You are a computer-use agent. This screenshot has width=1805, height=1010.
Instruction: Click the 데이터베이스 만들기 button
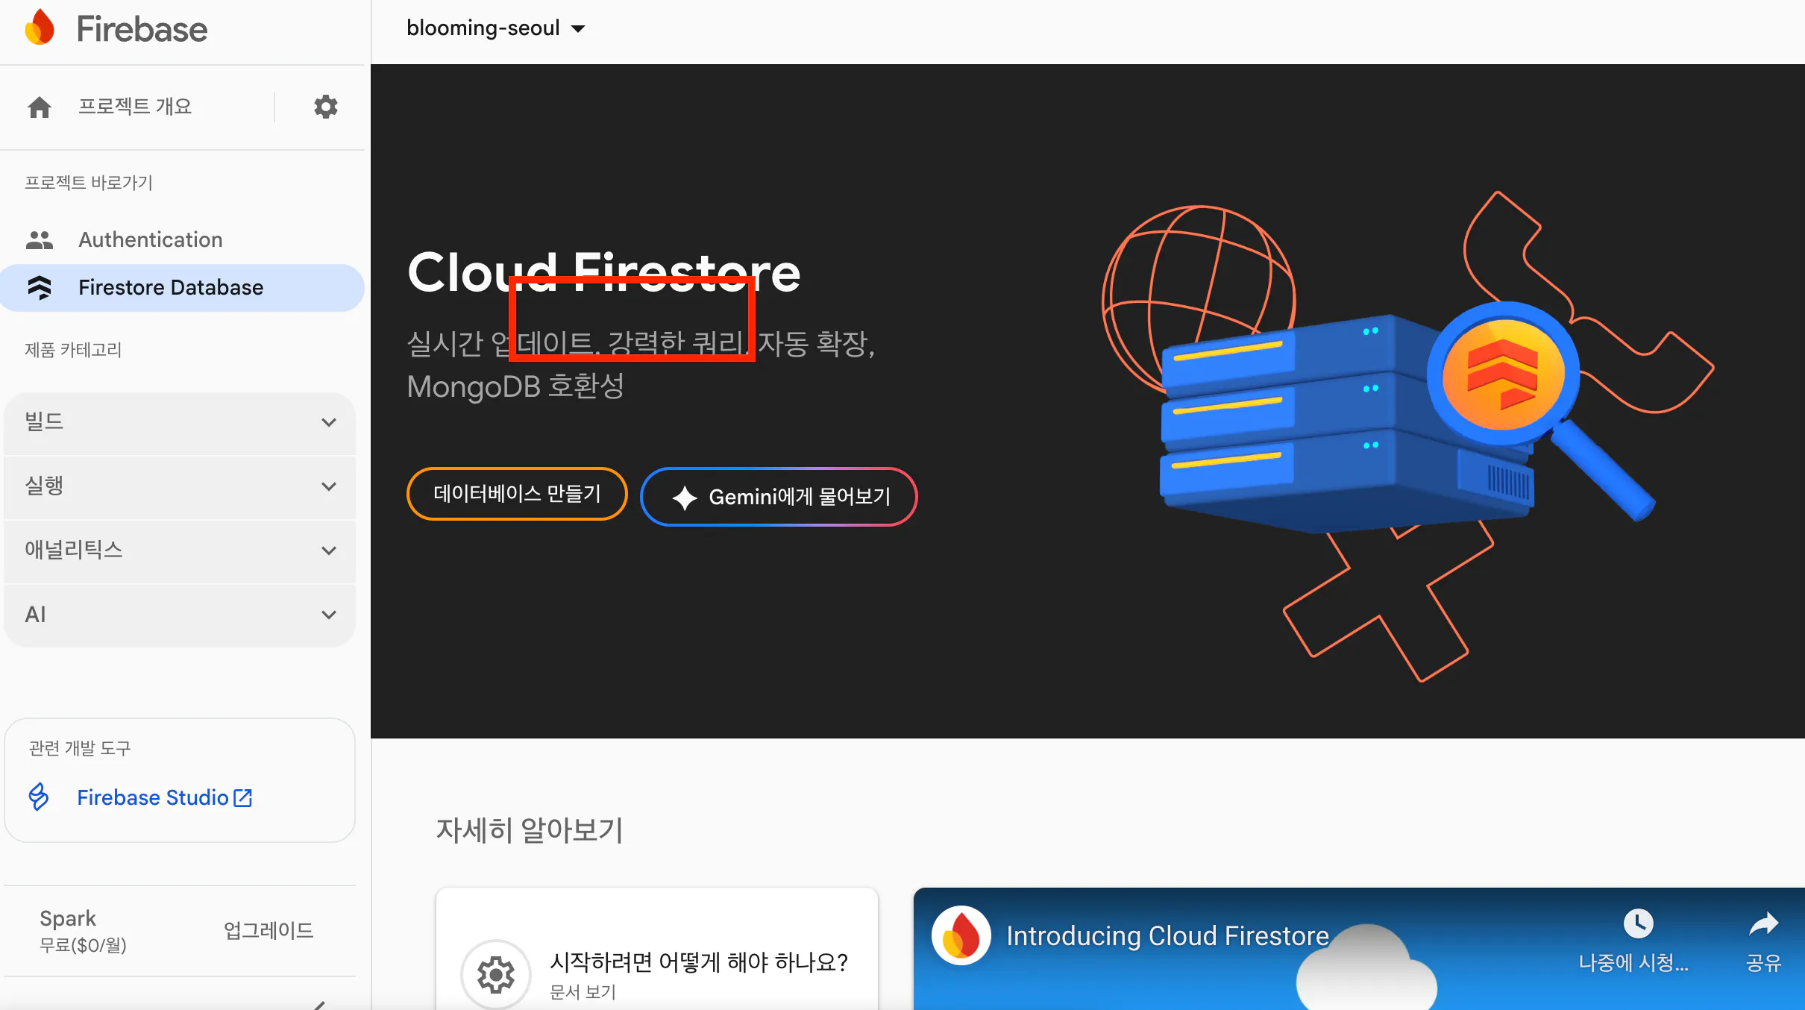coord(516,494)
